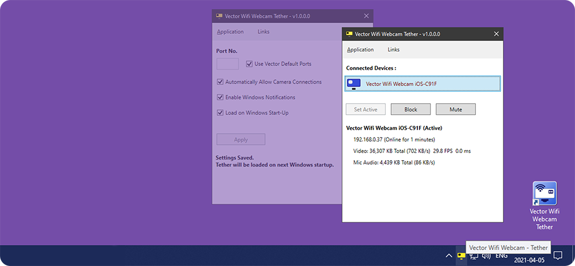Select the Vector Wifi Webcam iOS-C91F device row

coord(422,84)
